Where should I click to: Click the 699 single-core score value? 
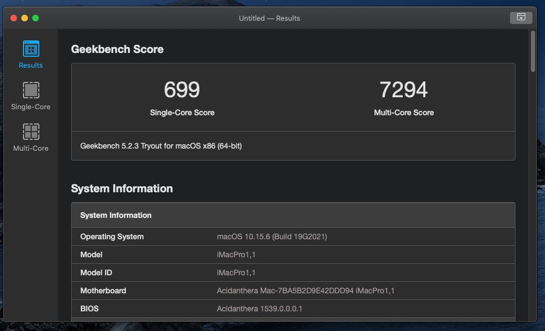(x=182, y=90)
